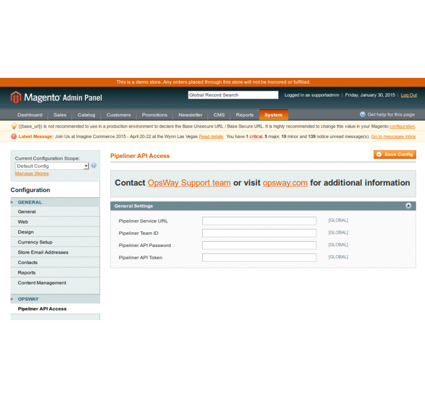Viewport: 425px width, 398px height.
Task: Click the Get help for this page icon
Action: [362, 115]
